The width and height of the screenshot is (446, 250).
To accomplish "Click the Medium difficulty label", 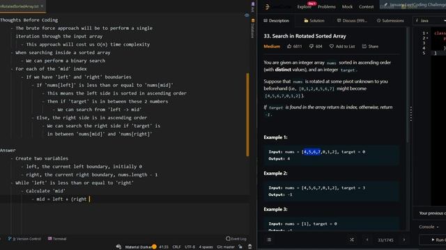I will 272,47.
